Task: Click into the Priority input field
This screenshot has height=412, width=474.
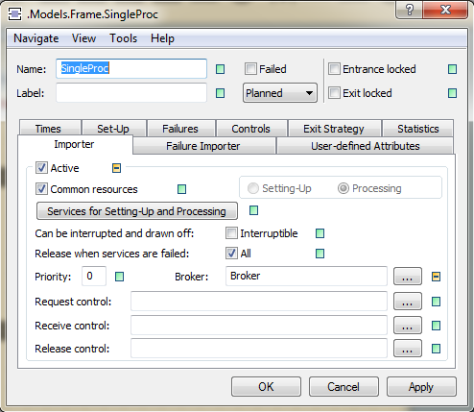Action: 94,277
